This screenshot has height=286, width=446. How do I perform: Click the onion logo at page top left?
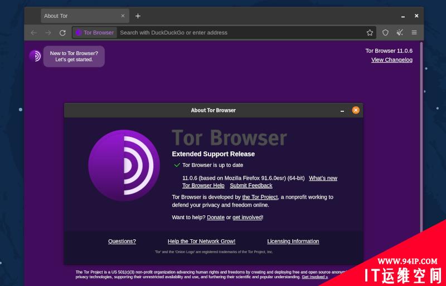click(x=35, y=56)
